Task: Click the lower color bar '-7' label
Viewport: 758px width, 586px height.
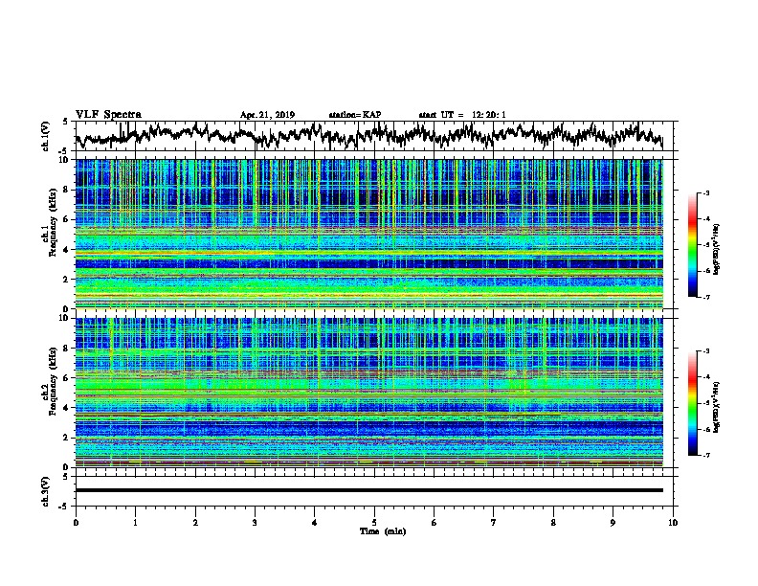Action: tap(705, 455)
